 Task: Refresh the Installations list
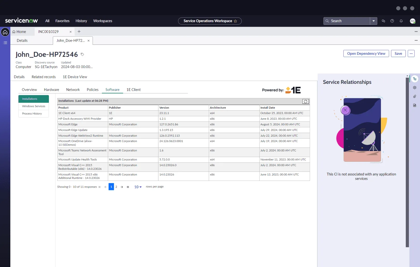[x=305, y=101]
